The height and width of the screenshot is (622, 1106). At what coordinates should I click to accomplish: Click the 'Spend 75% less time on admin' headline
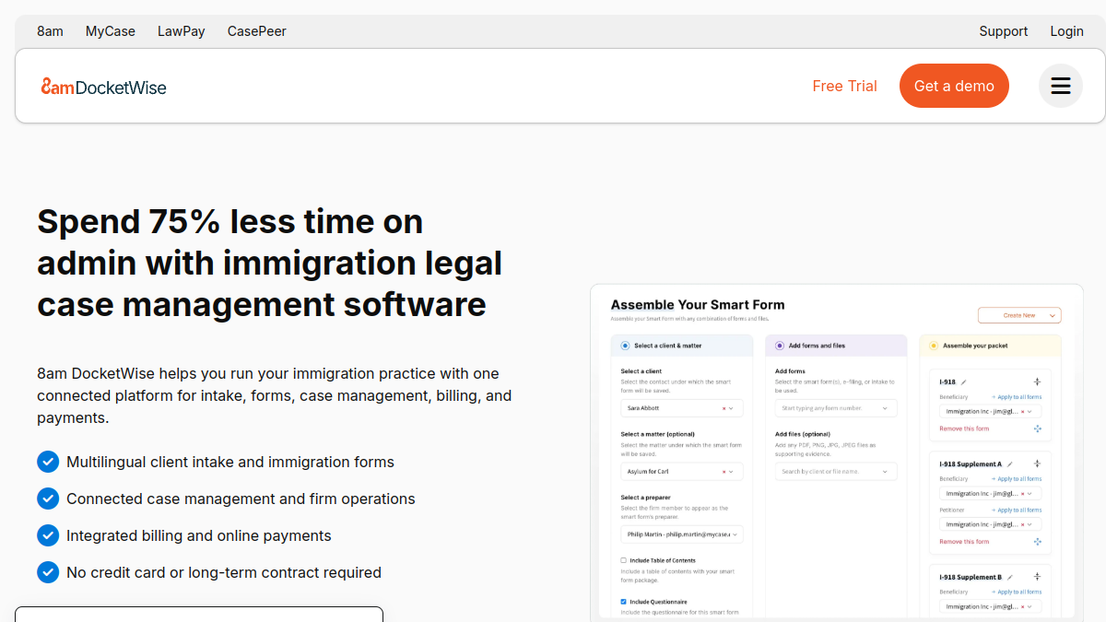270,263
